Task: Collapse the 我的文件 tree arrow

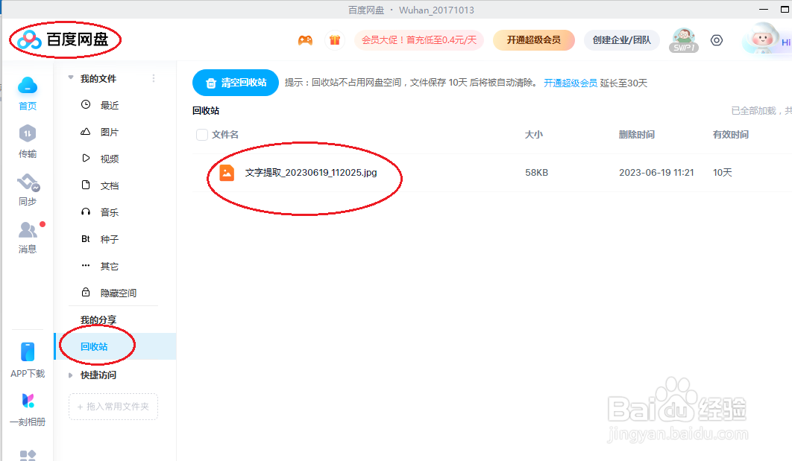Action: click(x=71, y=77)
